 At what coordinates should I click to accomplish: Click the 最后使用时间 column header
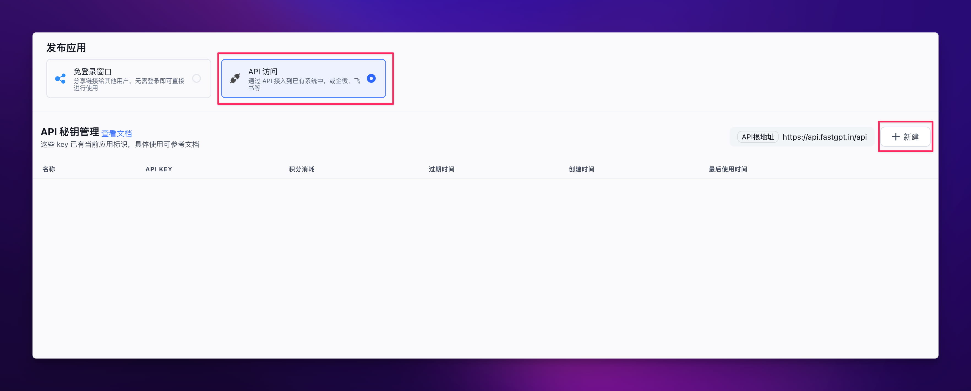coord(727,169)
